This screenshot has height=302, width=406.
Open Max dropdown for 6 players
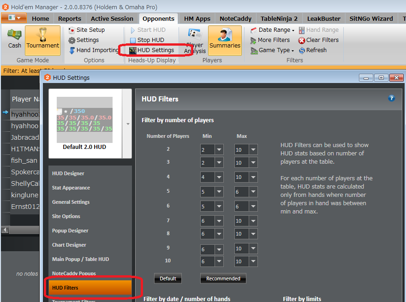[x=253, y=206]
